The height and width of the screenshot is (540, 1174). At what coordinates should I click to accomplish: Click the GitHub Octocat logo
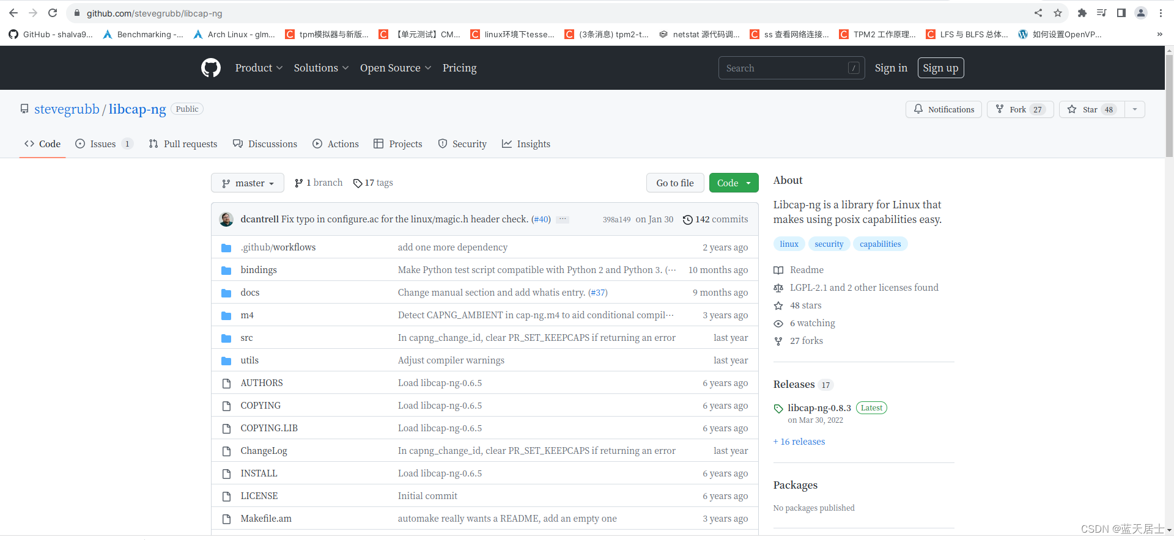tap(211, 68)
